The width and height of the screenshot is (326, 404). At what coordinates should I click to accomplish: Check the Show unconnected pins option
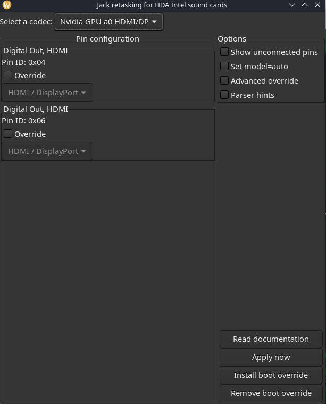pos(225,52)
